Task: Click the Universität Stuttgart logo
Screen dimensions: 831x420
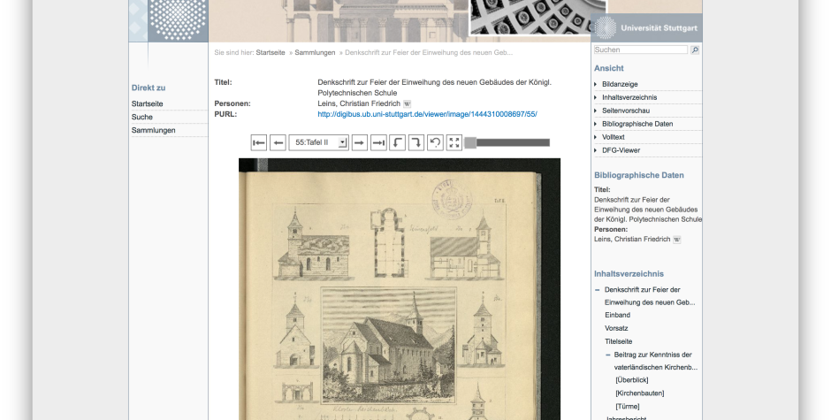Action: point(646,27)
